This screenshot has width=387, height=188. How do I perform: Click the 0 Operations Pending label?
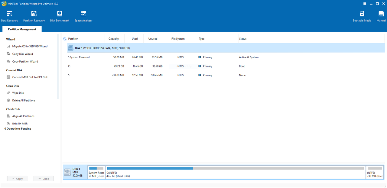point(18,128)
